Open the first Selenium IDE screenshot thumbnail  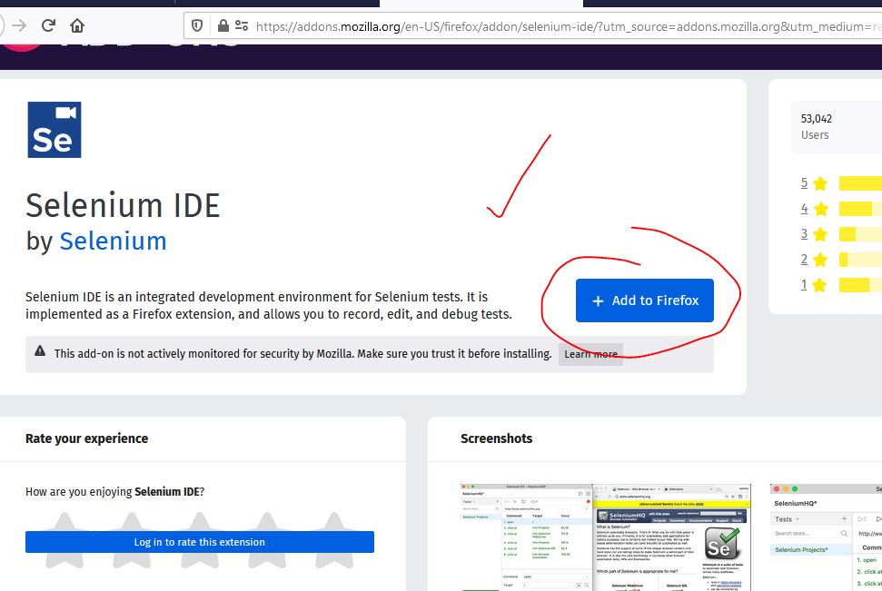(x=527, y=537)
